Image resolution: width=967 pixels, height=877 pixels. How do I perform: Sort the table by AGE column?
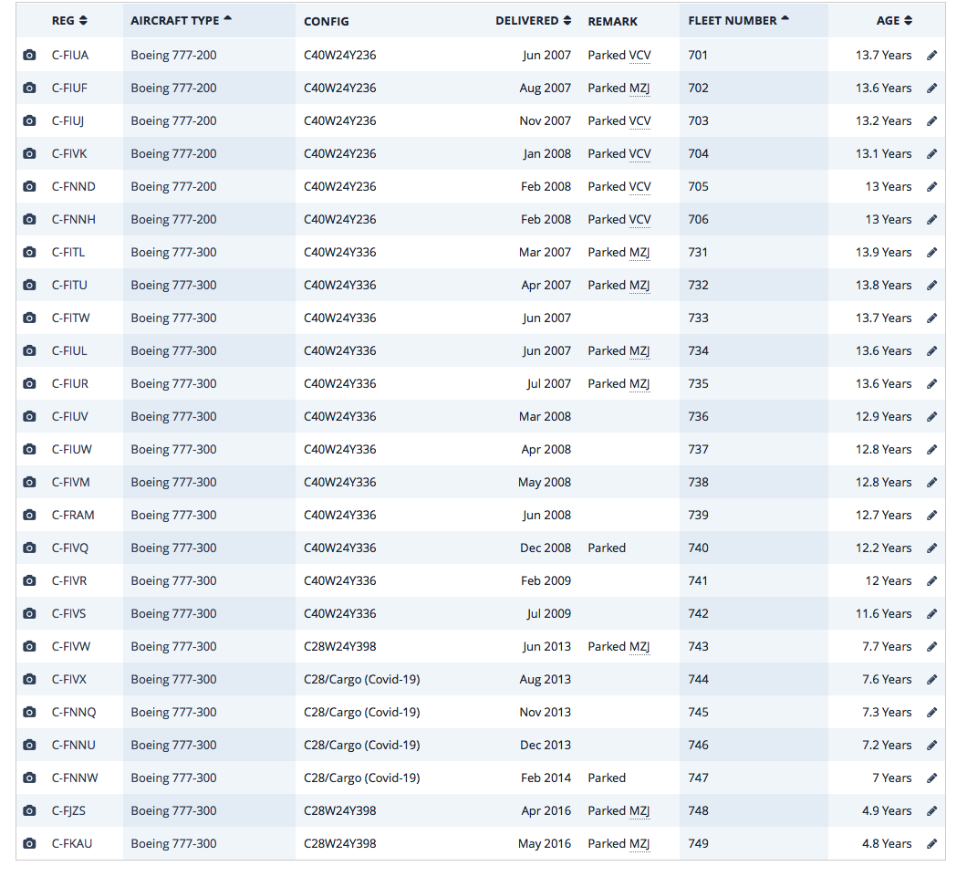click(893, 20)
